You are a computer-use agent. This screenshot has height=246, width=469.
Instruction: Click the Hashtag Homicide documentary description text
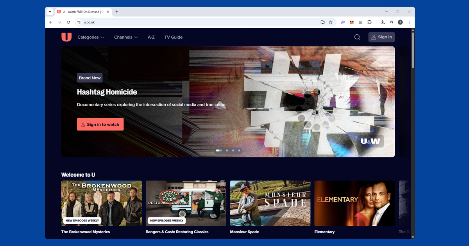(152, 105)
